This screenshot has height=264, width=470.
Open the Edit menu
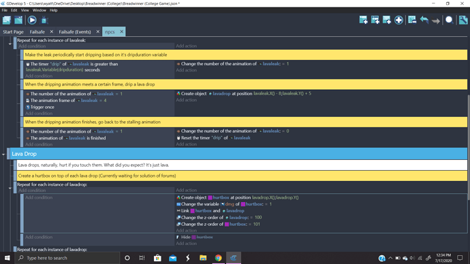tap(14, 10)
